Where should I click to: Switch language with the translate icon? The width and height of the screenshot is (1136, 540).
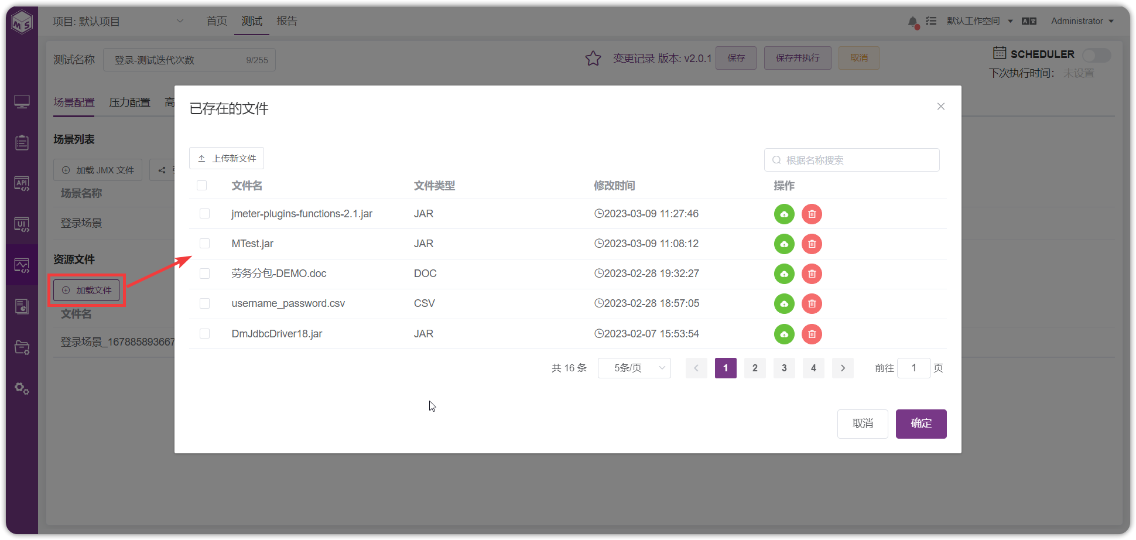click(1029, 21)
